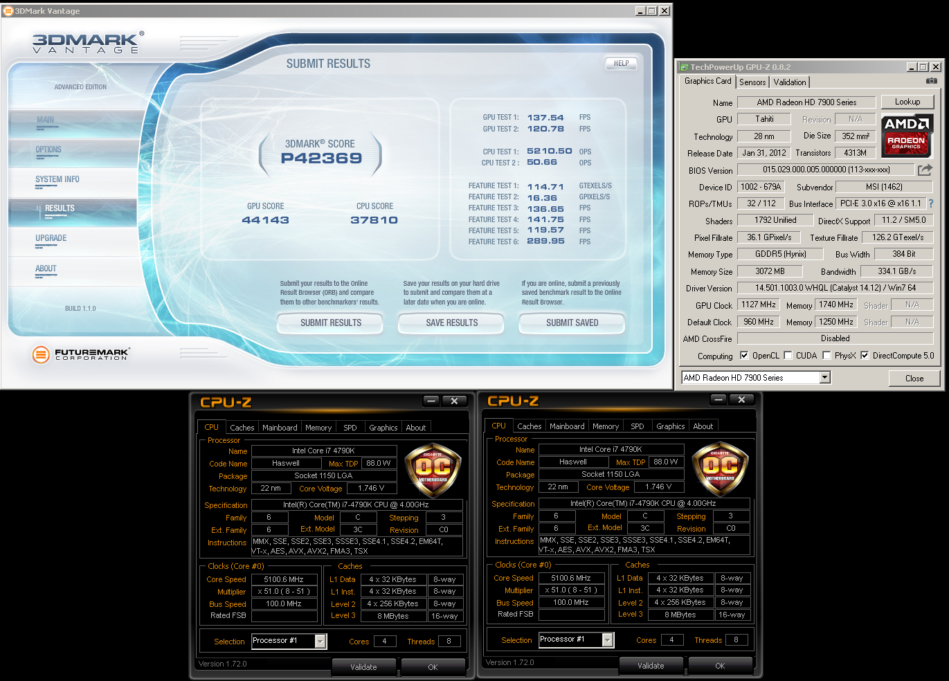Toggle the OpenCL checkbox
Screen dimensions: 949x681
click(744, 356)
